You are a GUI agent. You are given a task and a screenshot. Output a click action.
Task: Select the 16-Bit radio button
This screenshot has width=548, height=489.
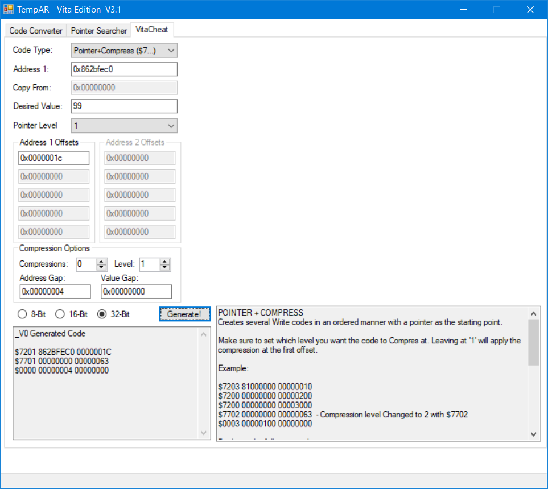coord(71,314)
